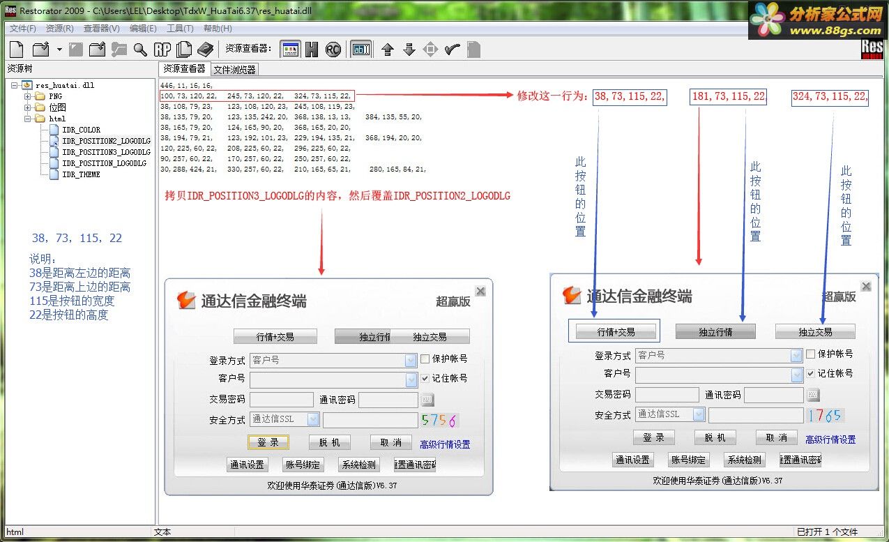This screenshot has width=889, height=542.
Task: Open 高级行情设置 link in dialog with code 1765
Action: (830, 439)
